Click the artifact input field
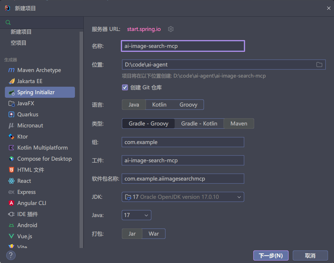334x263 pixels. click(183, 160)
